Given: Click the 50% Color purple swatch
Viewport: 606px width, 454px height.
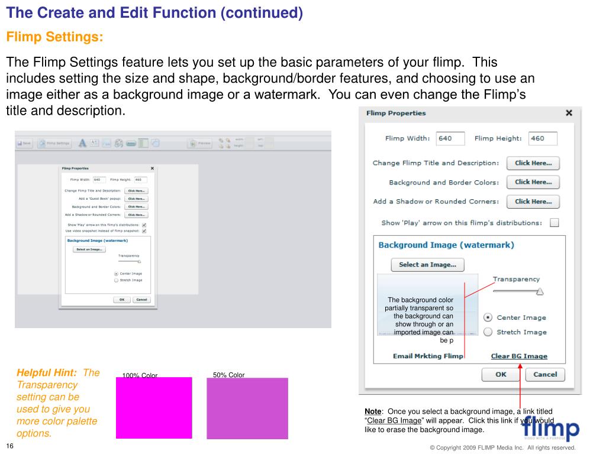Looking at the screenshot, I should pos(247,408).
